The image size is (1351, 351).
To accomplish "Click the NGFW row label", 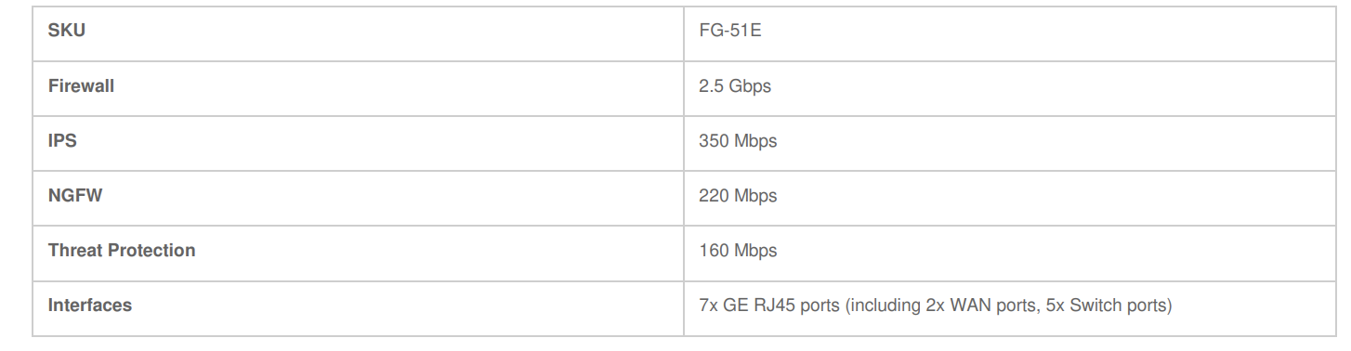I will pyautogui.click(x=74, y=195).
